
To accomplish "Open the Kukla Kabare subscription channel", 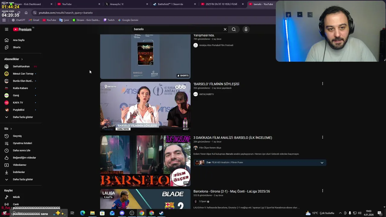I will 21,88.
